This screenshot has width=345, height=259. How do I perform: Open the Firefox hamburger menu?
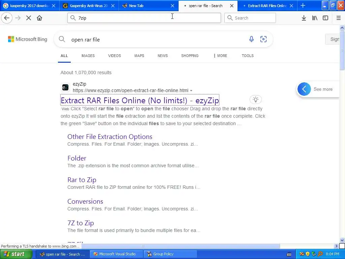(338, 18)
